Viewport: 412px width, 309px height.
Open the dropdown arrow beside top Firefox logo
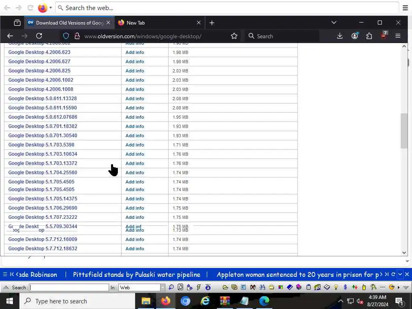(x=50, y=8)
